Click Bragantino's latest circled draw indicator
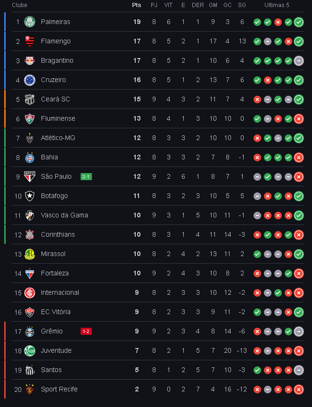The image size is (312, 407). click(x=298, y=61)
